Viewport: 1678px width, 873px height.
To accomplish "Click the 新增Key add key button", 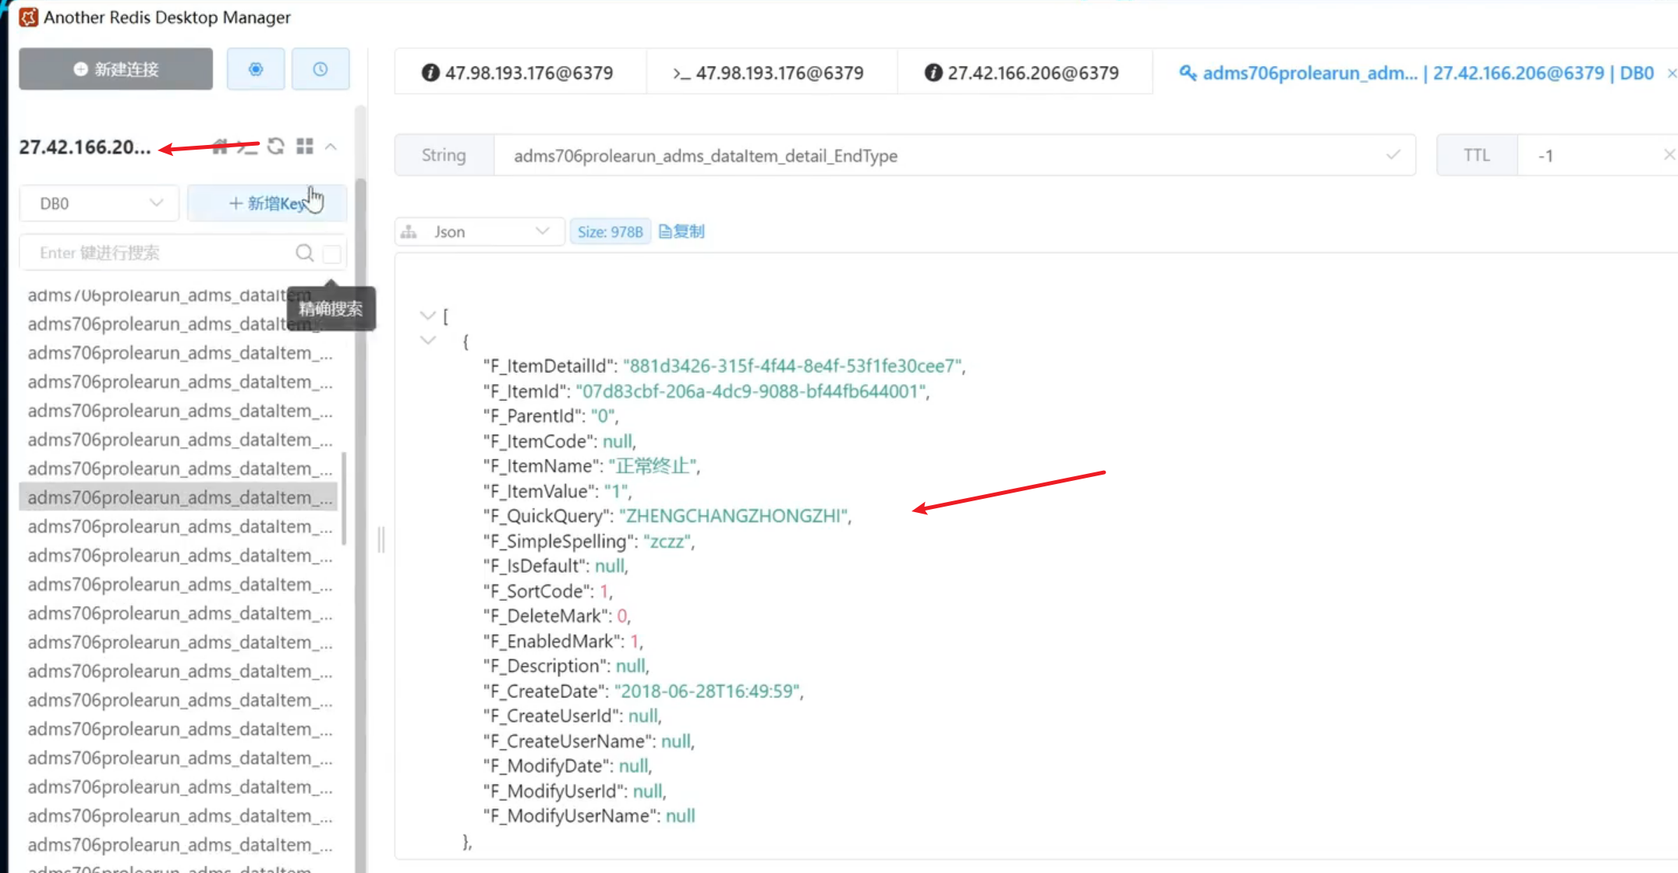I will tap(267, 203).
